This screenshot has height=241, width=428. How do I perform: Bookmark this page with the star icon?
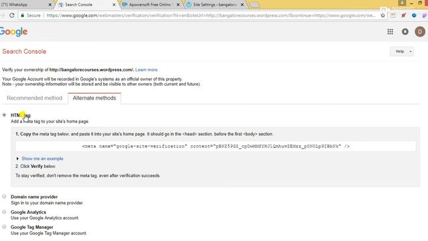tap(383, 15)
